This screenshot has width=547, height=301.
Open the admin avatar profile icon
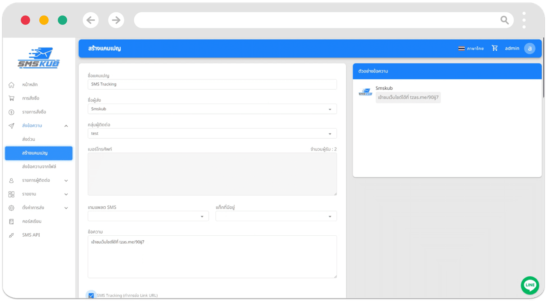click(530, 48)
